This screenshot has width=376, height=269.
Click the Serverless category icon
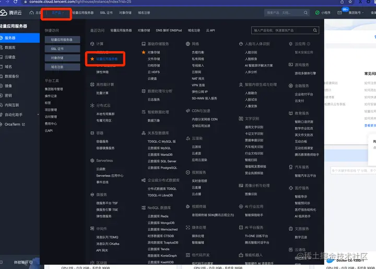[92, 161]
